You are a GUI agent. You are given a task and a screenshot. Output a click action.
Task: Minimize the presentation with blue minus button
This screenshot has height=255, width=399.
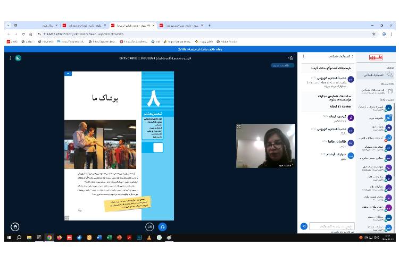[x=68, y=74]
